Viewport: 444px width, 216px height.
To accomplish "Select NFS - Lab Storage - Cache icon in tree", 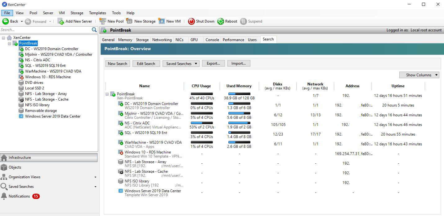I will 21,99.
